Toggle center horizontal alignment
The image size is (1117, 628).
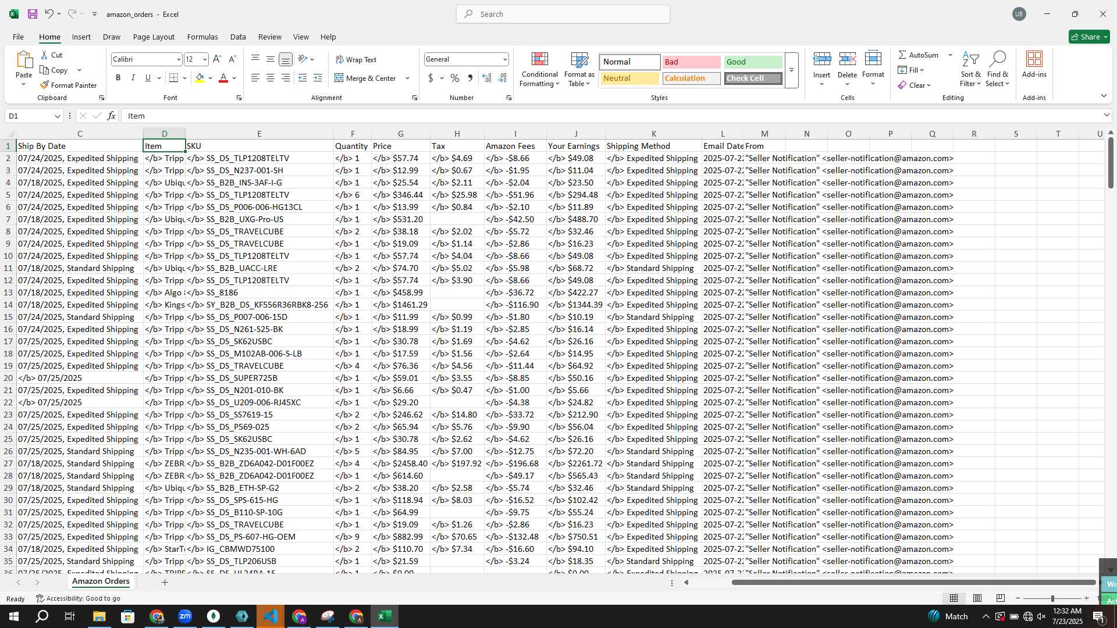coord(271,78)
